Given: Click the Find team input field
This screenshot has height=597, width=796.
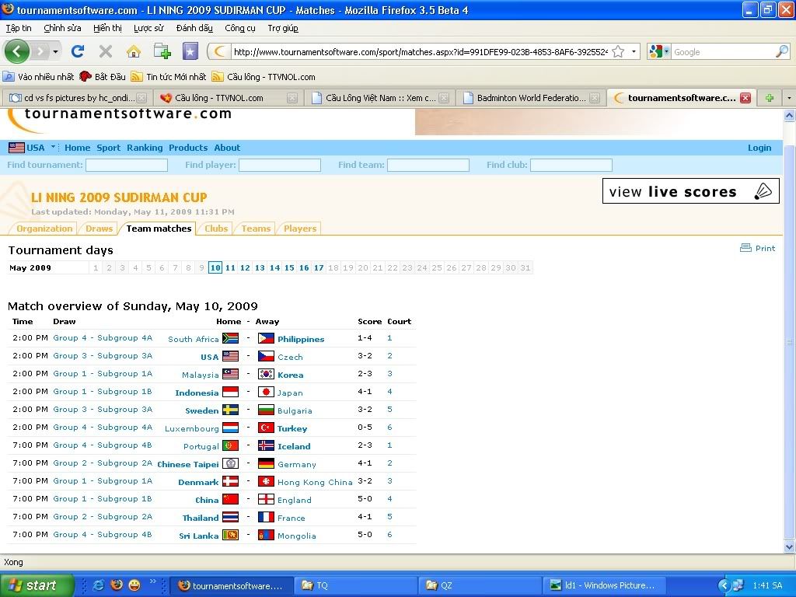Looking at the screenshot, I should click(x=428, y=165).
